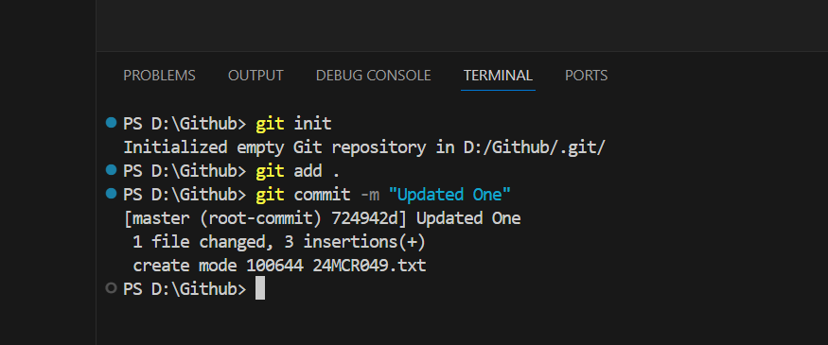
Task: Click the -m flag in commit command
Action: pos(370,195)
